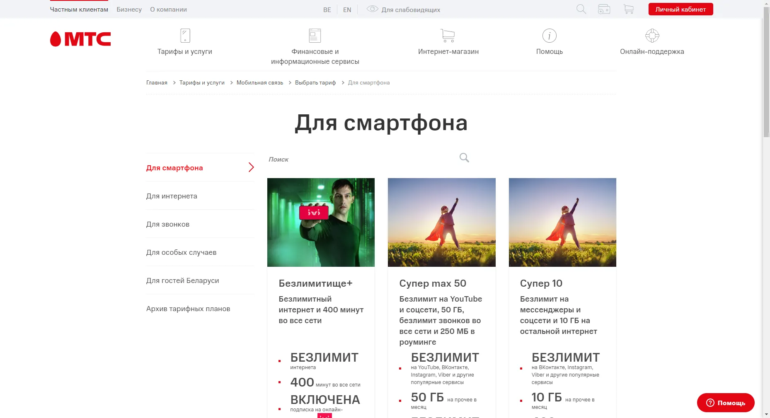The height and width of the screenshot is (418, 770).
Task: Open the shopping cart icon in top bar
Action: point(629,9)
